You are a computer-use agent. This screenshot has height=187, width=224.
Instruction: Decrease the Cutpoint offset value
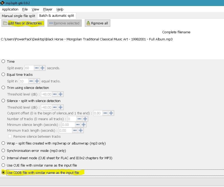pyautogui.click(x=105, y=113)
